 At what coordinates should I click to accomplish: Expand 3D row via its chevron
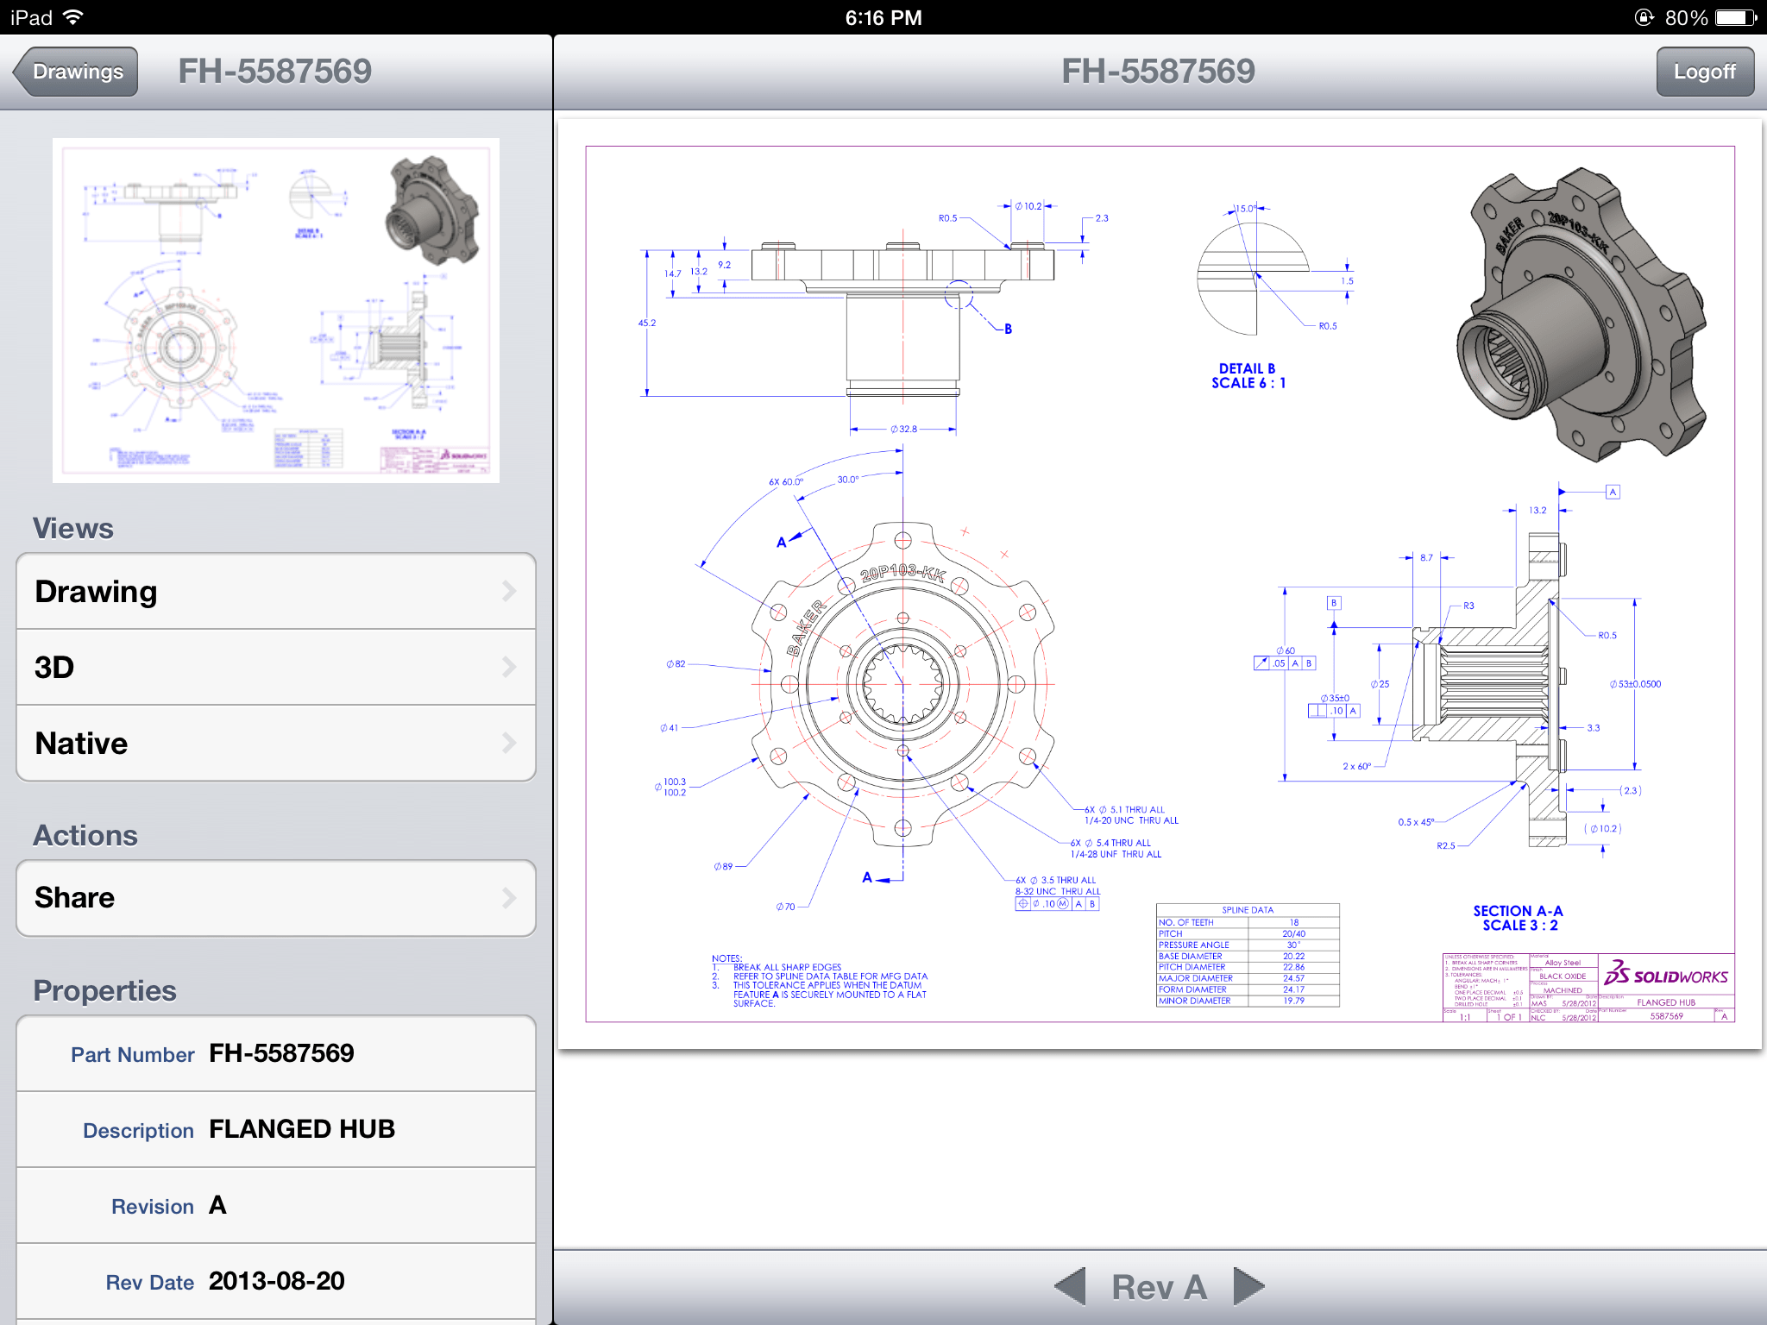[x=509, y=668]
